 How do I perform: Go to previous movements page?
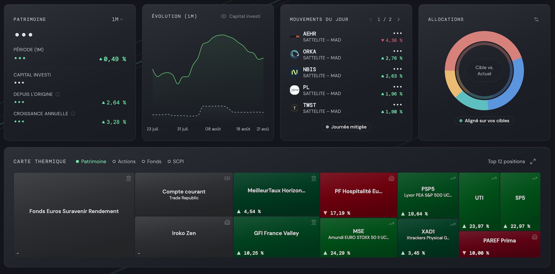click(371, 19)
